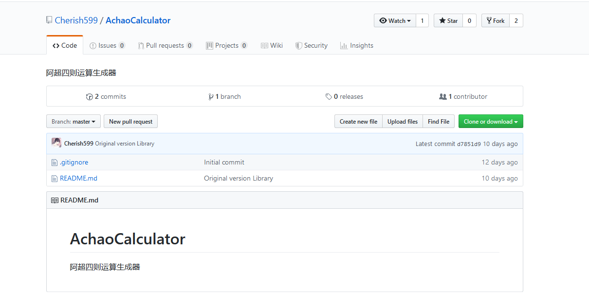Open latest commit message Original version Library
589x293 pixels.
125,144
